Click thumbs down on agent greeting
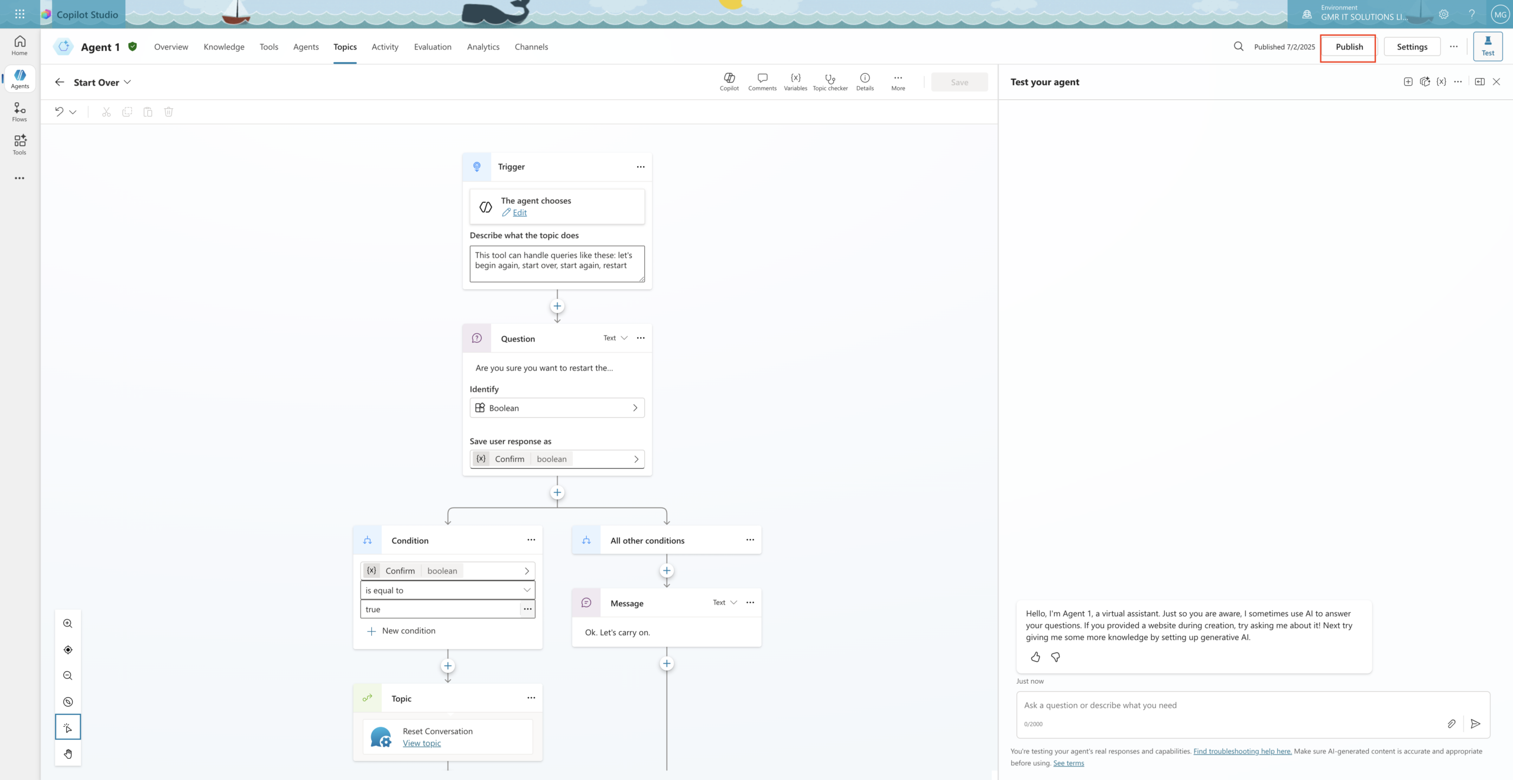1513x780 pixels. [1056, 656]
